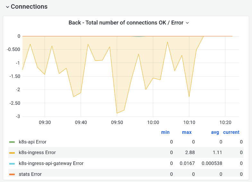Toggle the k8s-api Error series label
Screen dimensions: 252x182
pos(32,142)
